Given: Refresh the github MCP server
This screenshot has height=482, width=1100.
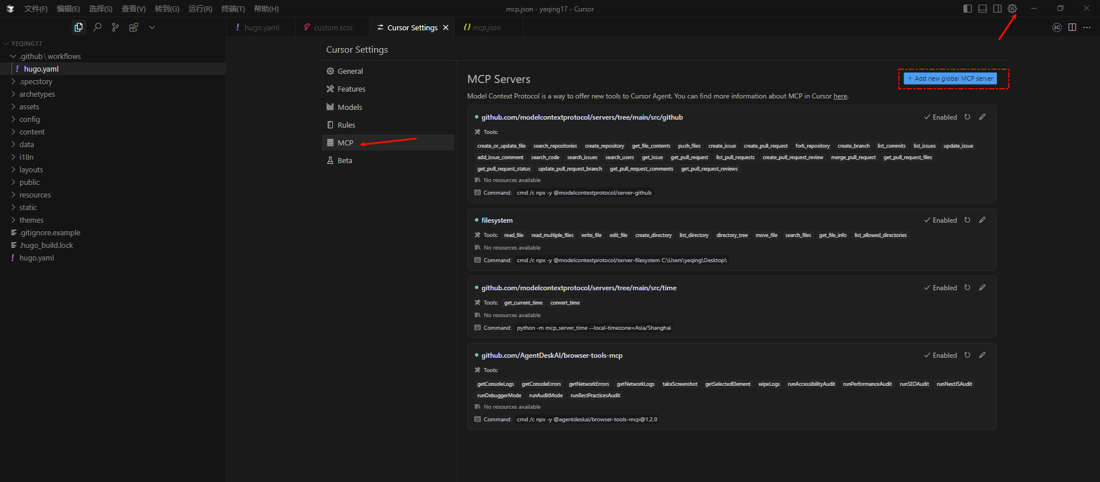Looking at the screenshot, I should (967, 117).
